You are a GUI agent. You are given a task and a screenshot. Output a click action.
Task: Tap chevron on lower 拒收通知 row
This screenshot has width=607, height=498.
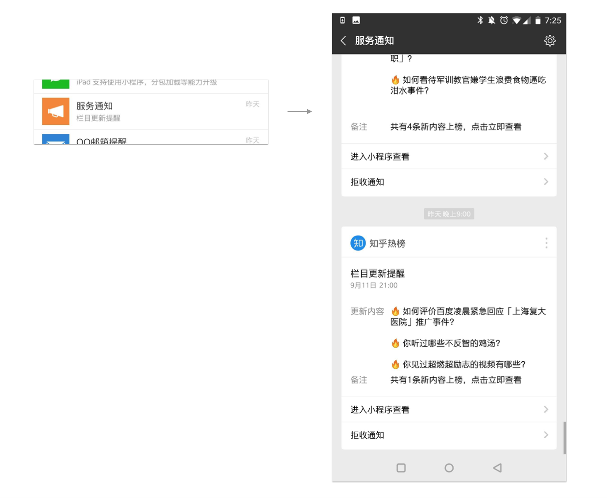[x=546, y=435]
